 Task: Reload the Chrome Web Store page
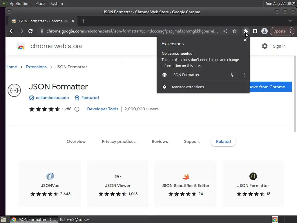30,31
